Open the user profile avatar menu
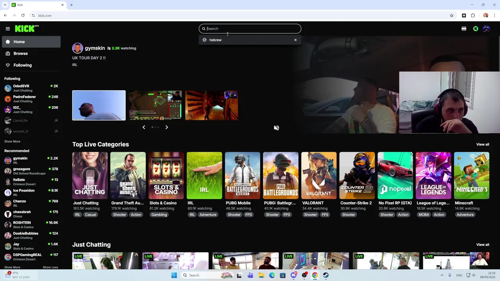This screenshot has height=281, width=500. pyautogui.click(x=486, y=28)
